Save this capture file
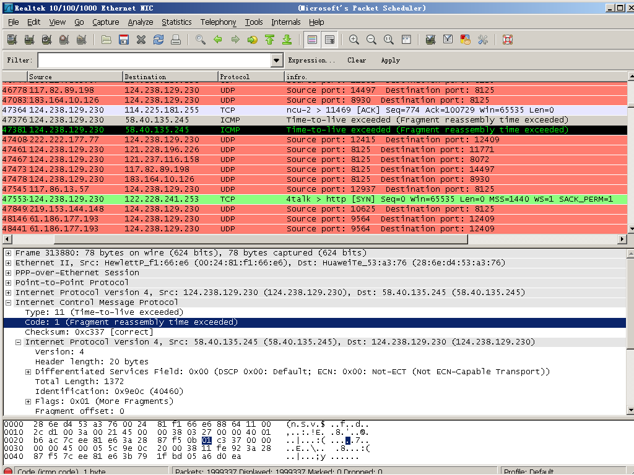The height and width of the screenshot is (475, 634). pos(124,40)
